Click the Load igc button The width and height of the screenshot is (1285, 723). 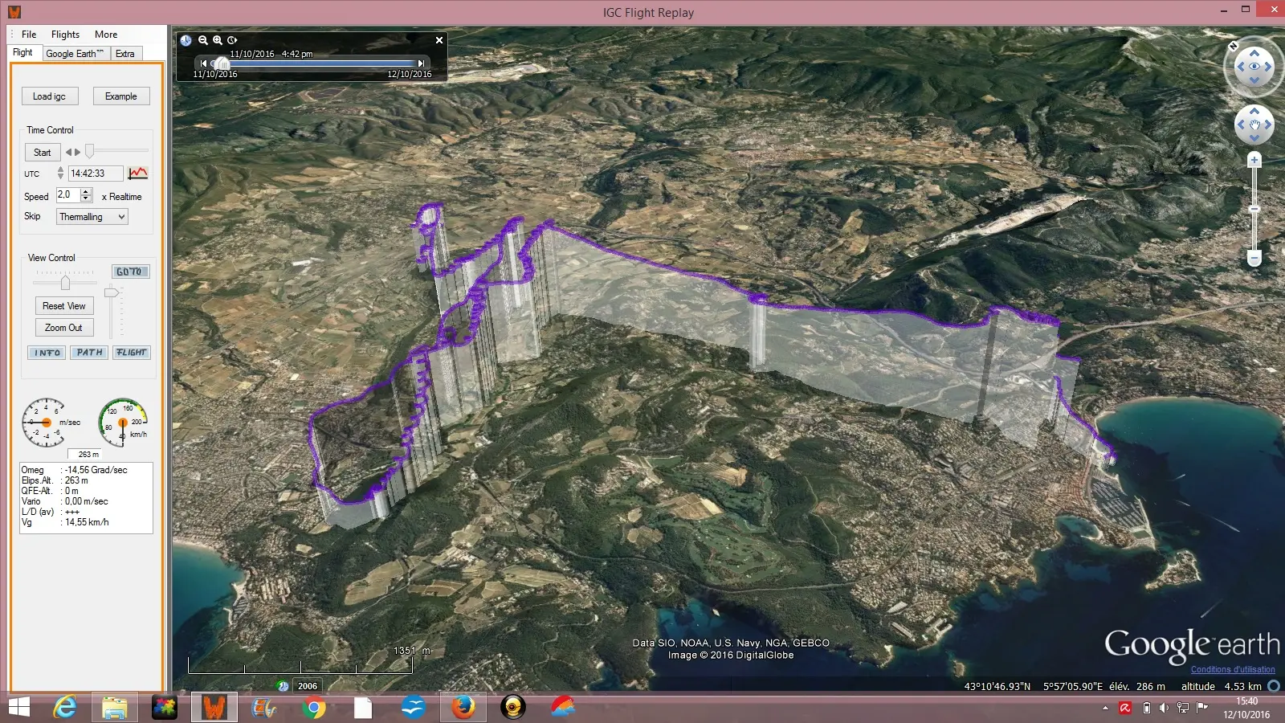coord(50,96)
